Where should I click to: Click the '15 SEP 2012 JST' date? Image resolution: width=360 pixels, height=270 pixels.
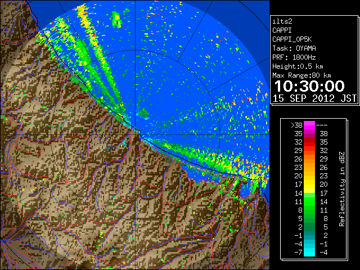point(314,98)
